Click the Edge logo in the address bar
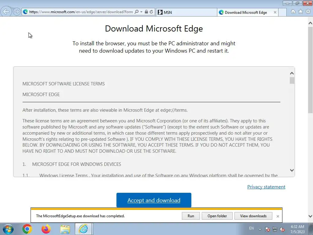 (25, 12)
